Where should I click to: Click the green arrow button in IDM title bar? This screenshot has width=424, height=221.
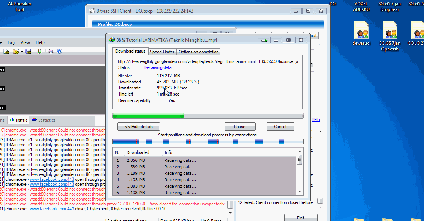tap(263, 40)
